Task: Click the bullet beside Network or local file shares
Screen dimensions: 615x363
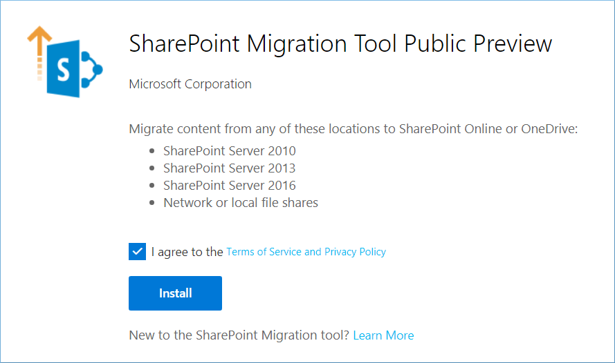Action: [x=152, y=203]
